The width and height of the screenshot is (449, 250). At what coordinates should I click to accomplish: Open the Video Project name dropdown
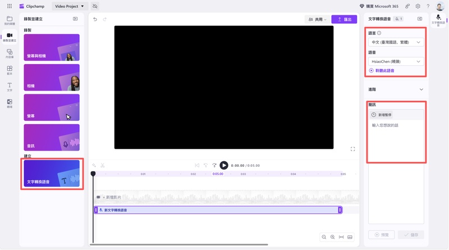(69, 6)
